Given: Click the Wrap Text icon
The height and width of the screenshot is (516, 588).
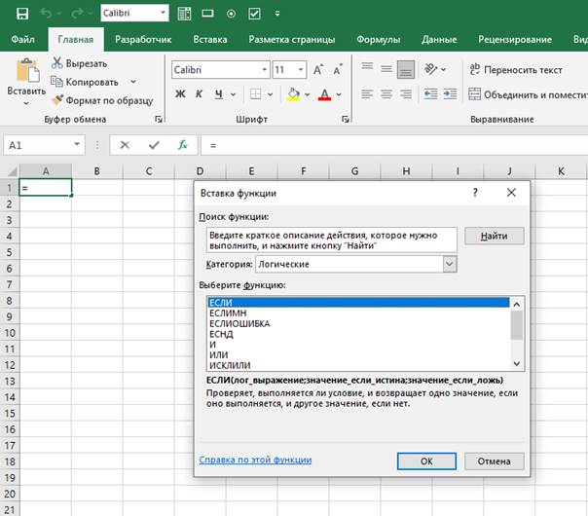Looking at the screenshot, I should (475, 70).
